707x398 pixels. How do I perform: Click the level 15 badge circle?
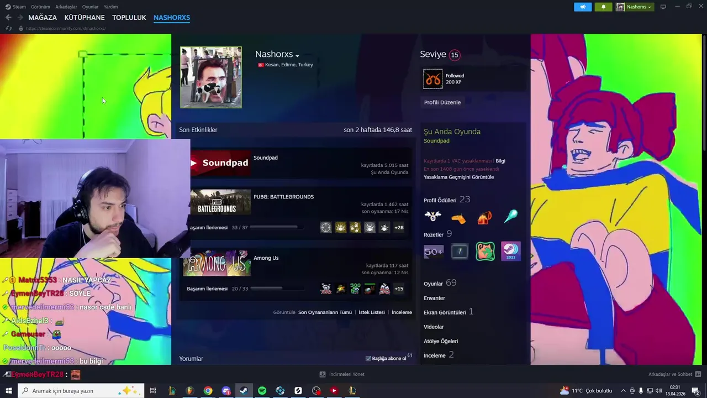(455, 55)
